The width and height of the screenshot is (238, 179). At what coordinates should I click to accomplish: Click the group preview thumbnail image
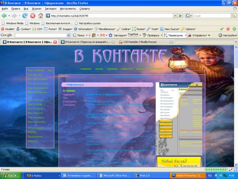pos(179,124)
